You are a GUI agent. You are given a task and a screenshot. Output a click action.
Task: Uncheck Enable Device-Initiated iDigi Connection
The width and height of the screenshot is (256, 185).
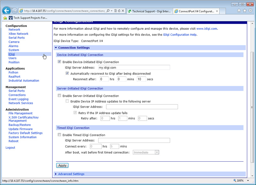59,62
